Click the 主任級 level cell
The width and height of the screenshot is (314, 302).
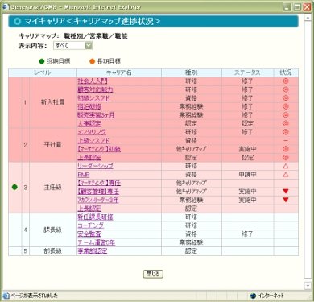click(x=53, y=188)
